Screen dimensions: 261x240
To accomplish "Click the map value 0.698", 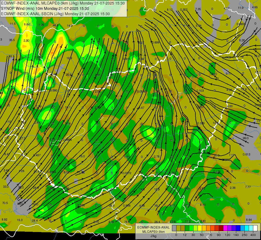I will (x=155, y=42).
